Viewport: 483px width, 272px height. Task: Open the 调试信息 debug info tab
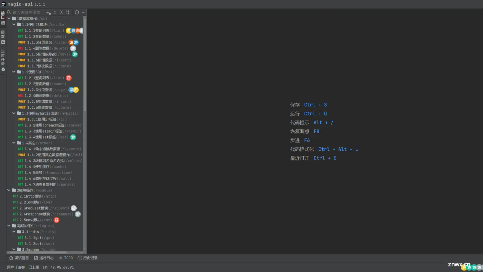19,258
